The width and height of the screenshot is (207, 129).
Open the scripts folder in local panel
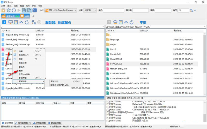coord(152,44)
